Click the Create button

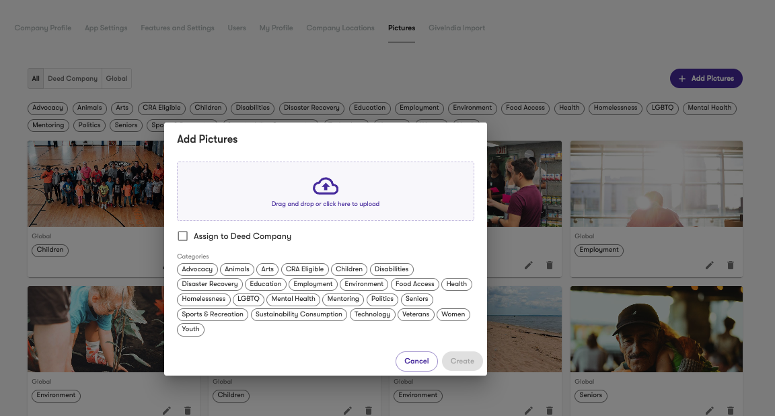click(462, 361)
